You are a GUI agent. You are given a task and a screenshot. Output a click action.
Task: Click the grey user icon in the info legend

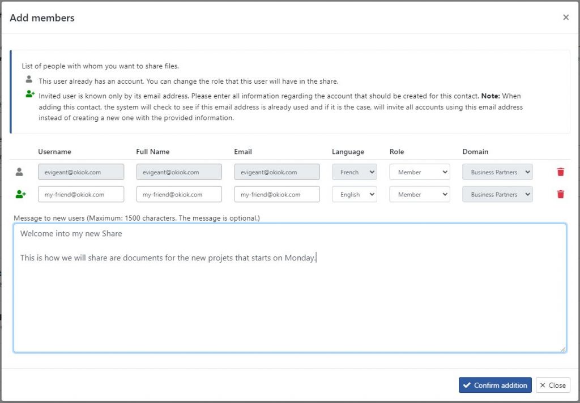click(x=29, y=79)
